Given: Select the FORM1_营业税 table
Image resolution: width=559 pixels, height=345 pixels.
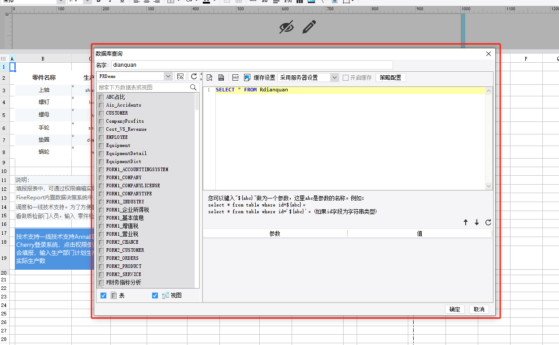Looking at the screenshot, I should click(122, 234).
